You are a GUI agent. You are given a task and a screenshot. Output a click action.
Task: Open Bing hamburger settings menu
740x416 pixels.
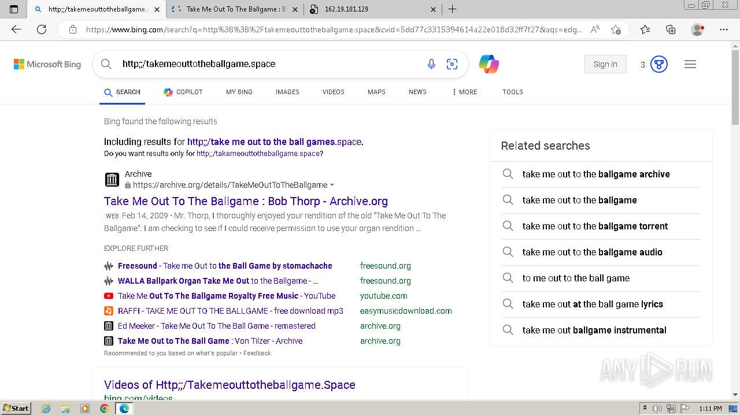tap(690, 64)
